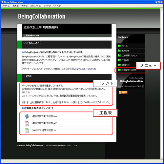Click the folder icon beside 工事概要・スタッフ
This screenshot has height=164, width=164.
click(119, 55)
